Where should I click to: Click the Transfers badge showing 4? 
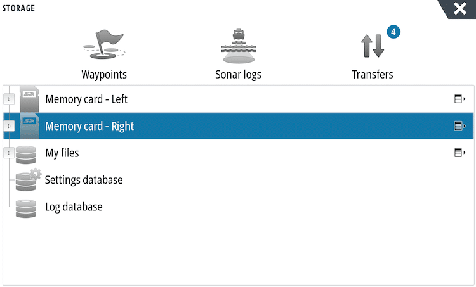pos(393,31)
